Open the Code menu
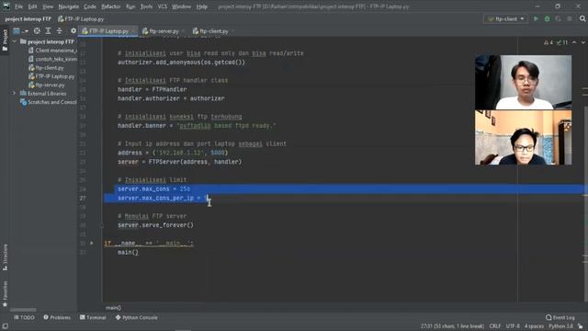588x331 pixels. coord(90,6)
